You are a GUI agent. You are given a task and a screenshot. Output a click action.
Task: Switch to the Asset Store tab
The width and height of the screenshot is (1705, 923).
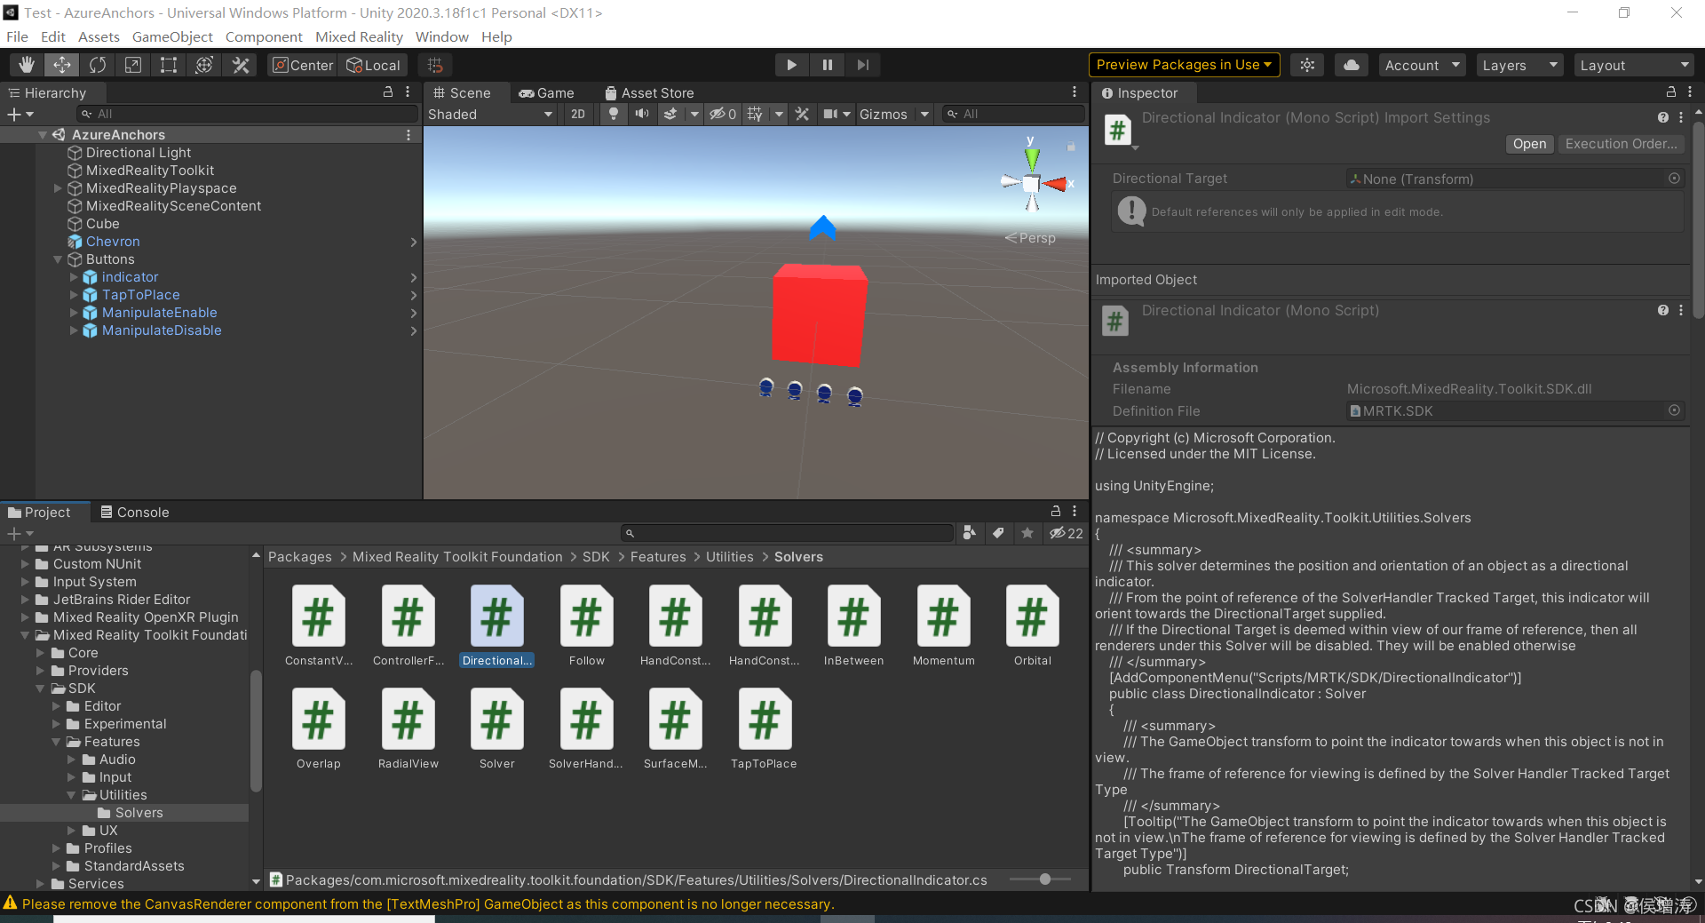[x=649, y=92]
